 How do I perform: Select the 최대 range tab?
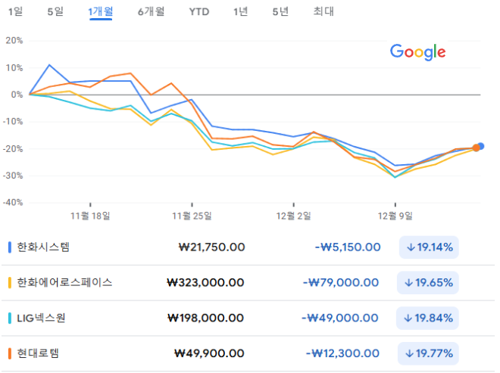click(323, 11)
